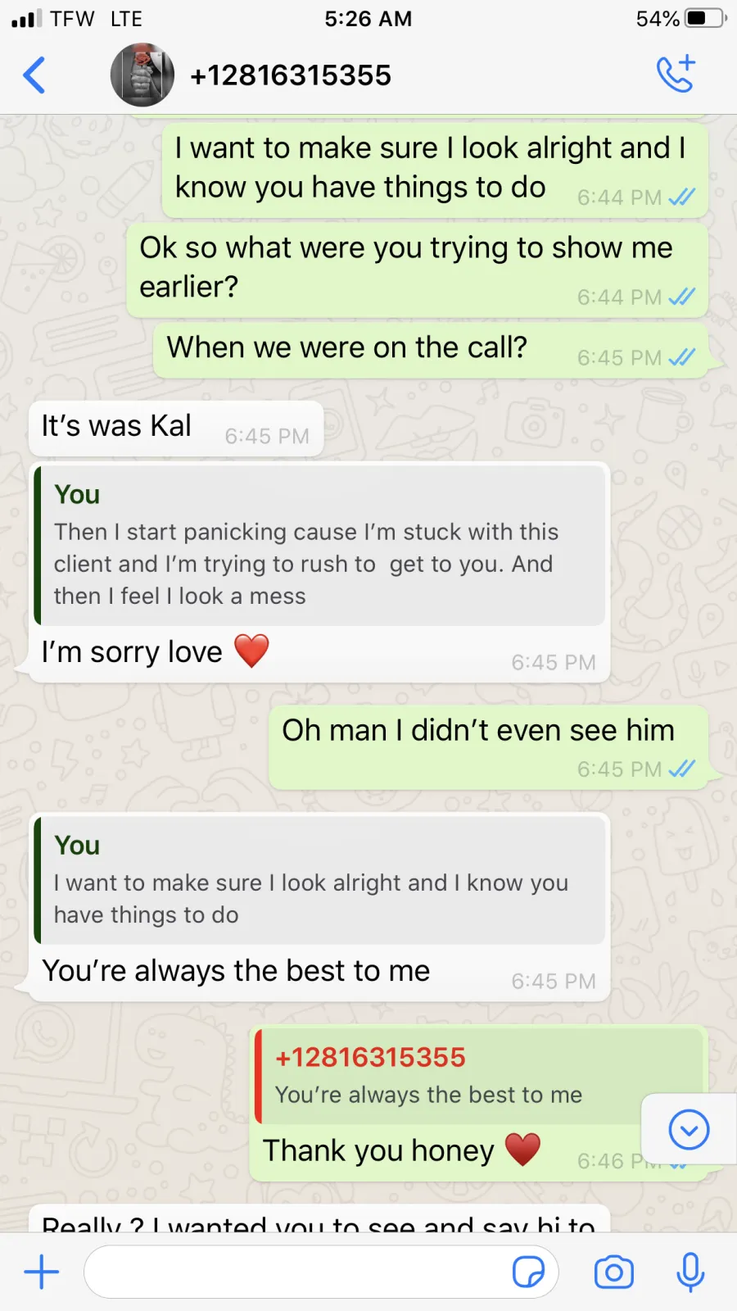Tap the blue back arrow
Screen dimensions: 737x1311
coord(34,75)
